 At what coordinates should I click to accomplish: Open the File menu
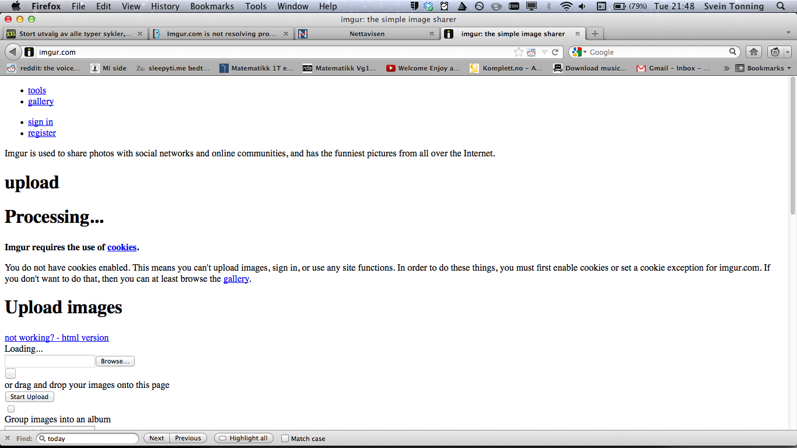[78, 6]
